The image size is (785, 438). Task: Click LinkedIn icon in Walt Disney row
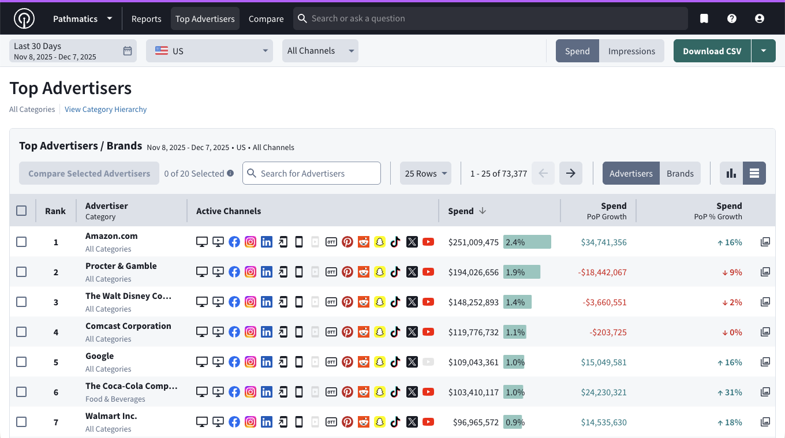tap(267, 302)
